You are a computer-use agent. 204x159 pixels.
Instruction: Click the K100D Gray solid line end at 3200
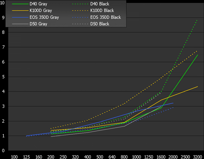pos(197,87)
